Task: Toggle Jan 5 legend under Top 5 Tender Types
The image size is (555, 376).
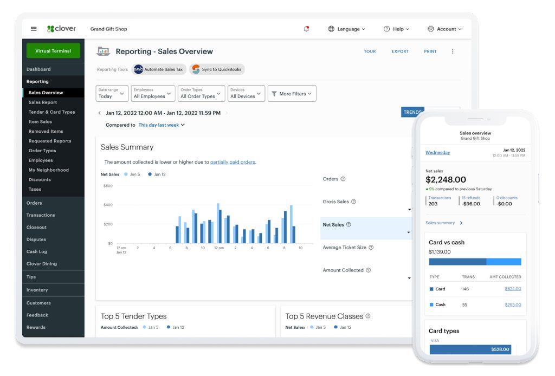Action: 151,327
